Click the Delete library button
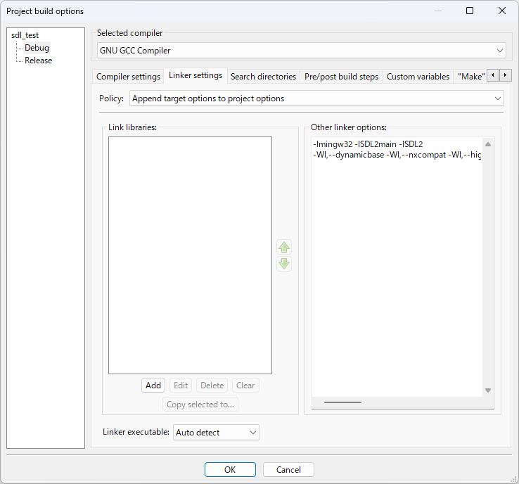Viewport: 519px width, 484px height. [212, 386]
